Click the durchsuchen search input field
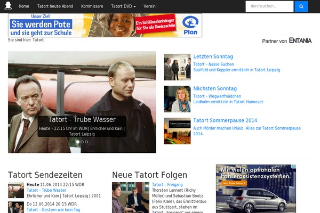Image resolution: width=320 pixels, height=213 pixels. pyautogui.click(x=269, y=6)
